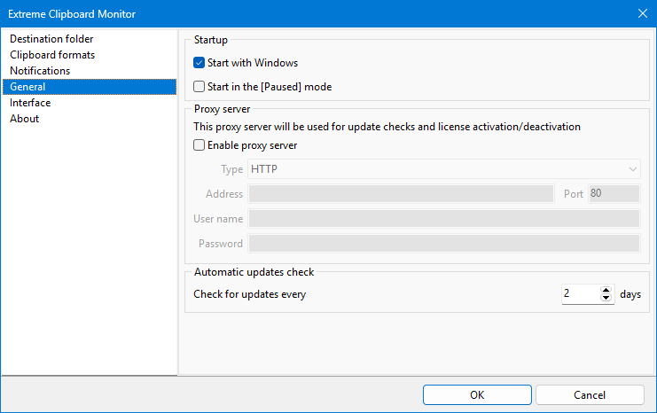Open the proxy Type HTTP dropdown

tap(443, 169)
